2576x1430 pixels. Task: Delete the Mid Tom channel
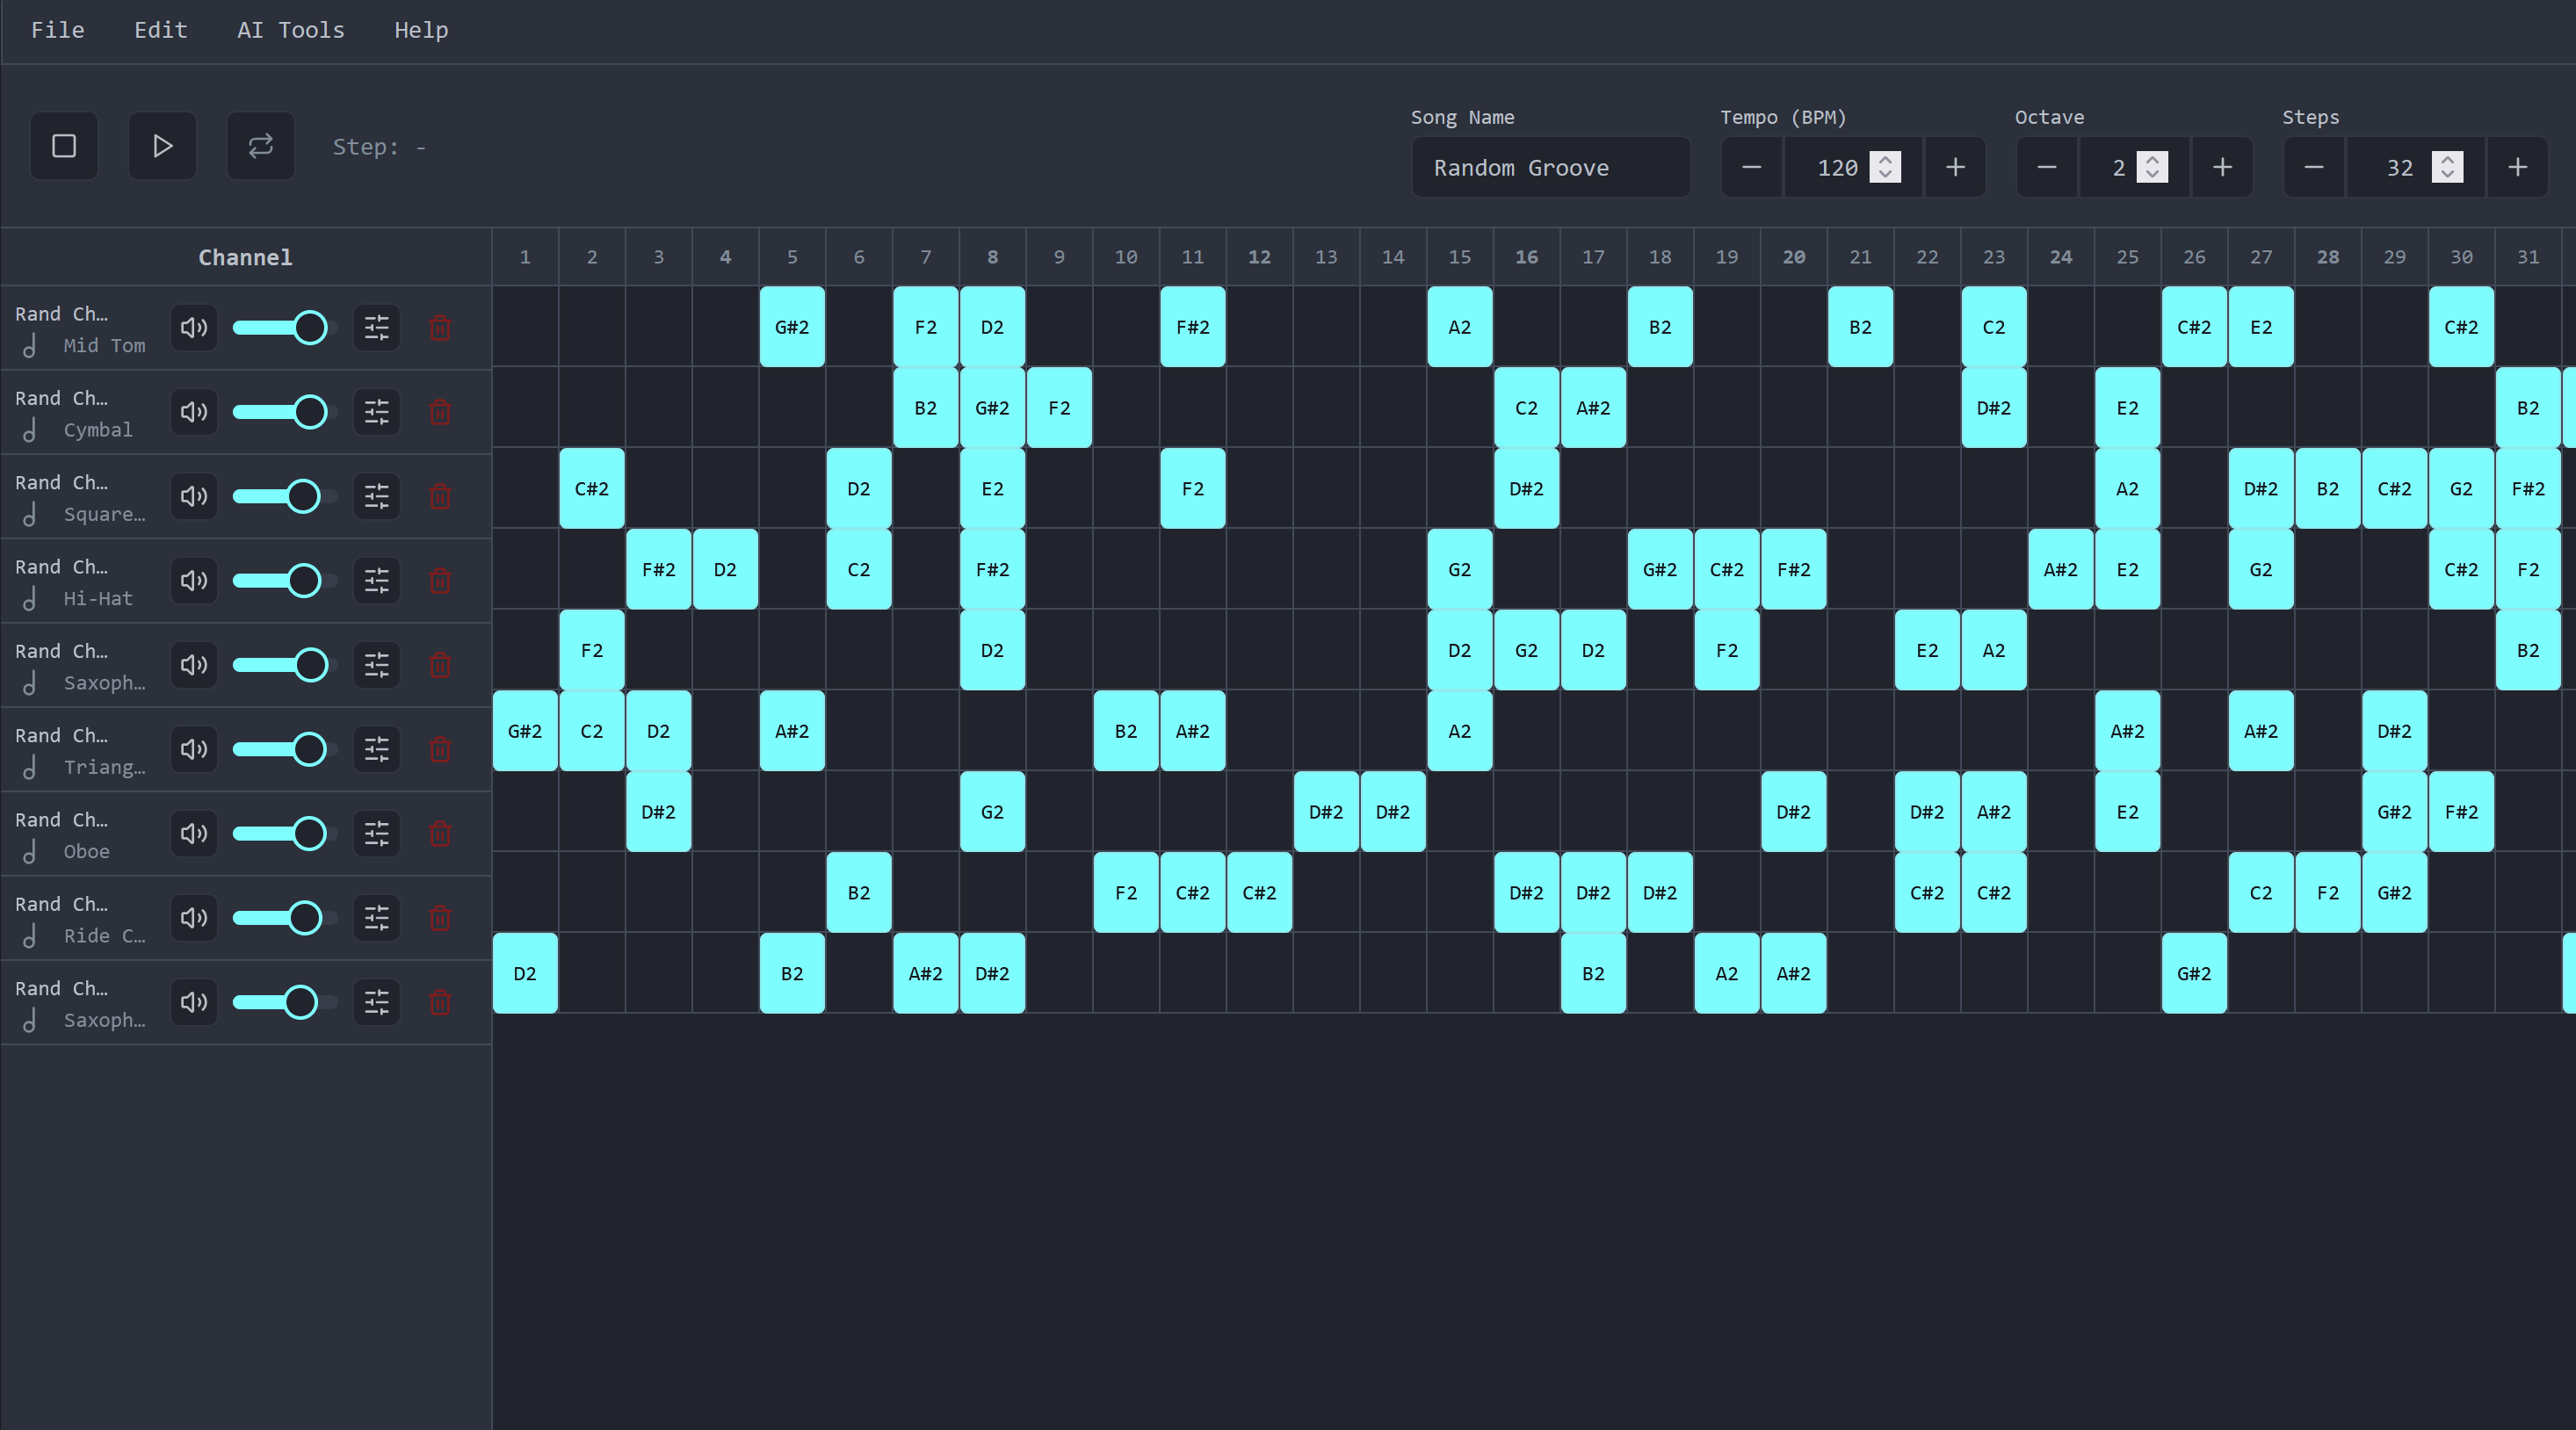pos(440,328)
